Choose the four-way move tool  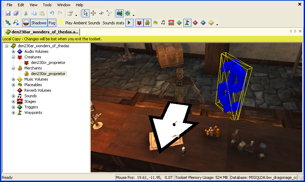click(x=93, y=13)
